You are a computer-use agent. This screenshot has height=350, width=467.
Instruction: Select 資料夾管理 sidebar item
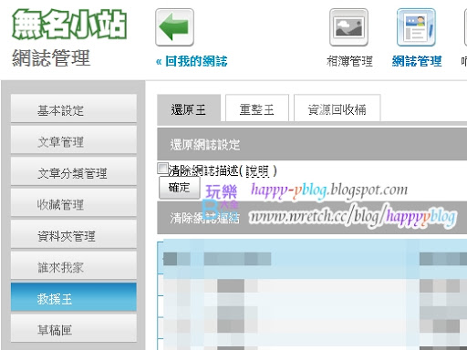pyautogui.click(x=74, y=234)
